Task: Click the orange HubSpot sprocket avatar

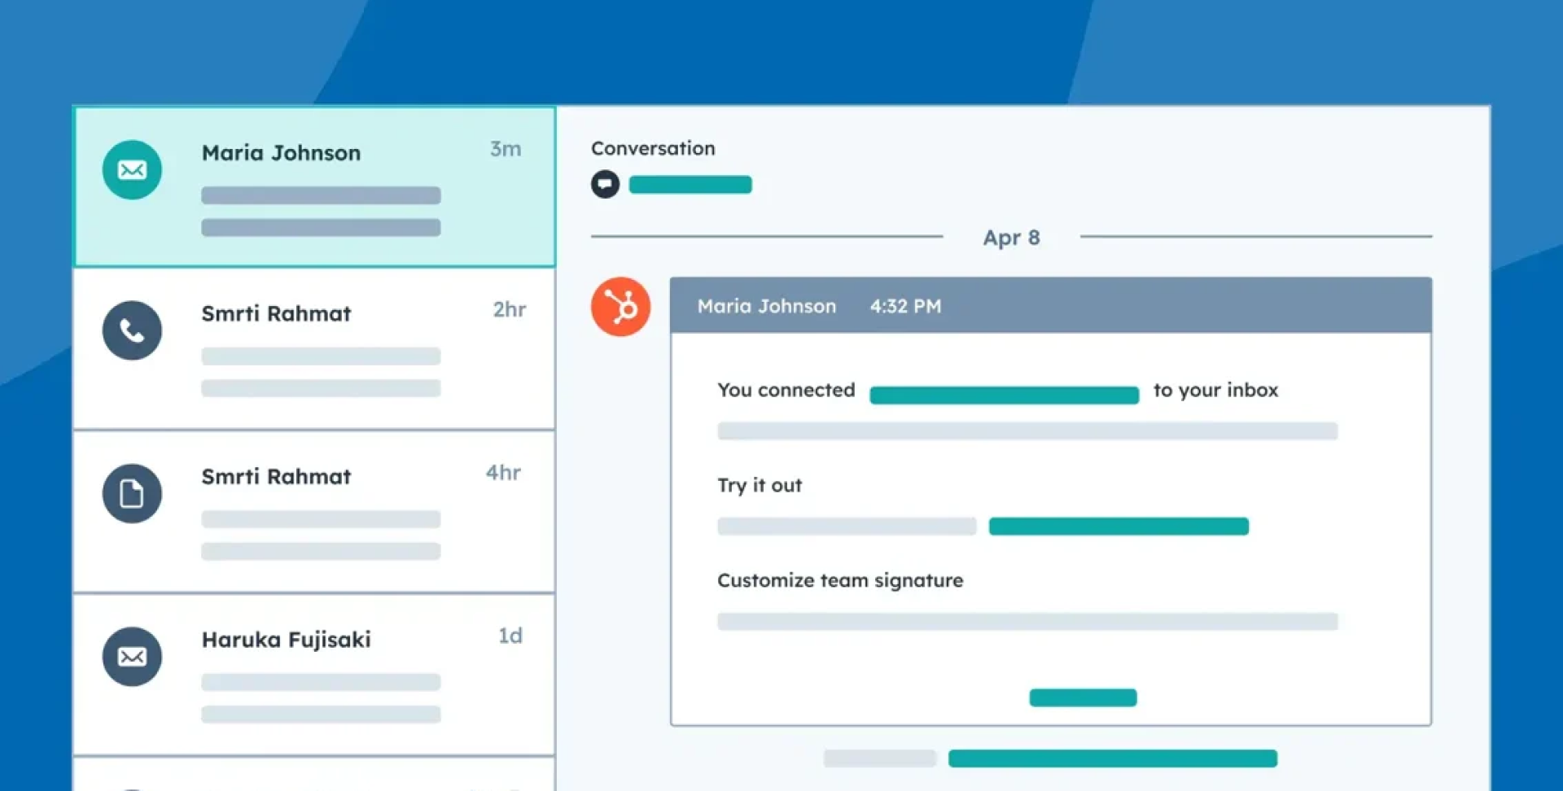Action: pos(620,307)
